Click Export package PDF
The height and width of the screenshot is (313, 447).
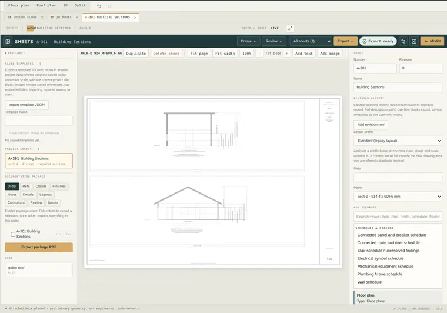(x=39, y=247)
